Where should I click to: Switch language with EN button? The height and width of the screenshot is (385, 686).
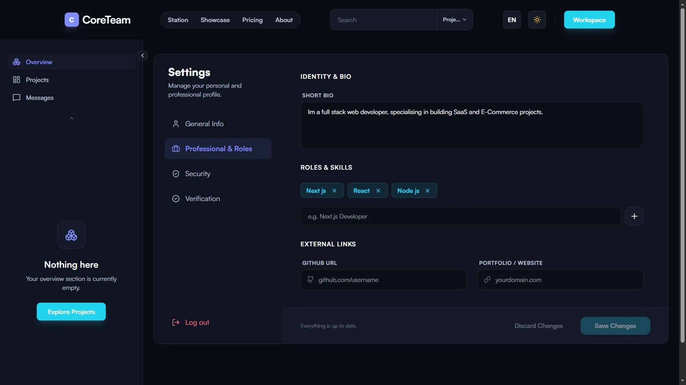512,20
